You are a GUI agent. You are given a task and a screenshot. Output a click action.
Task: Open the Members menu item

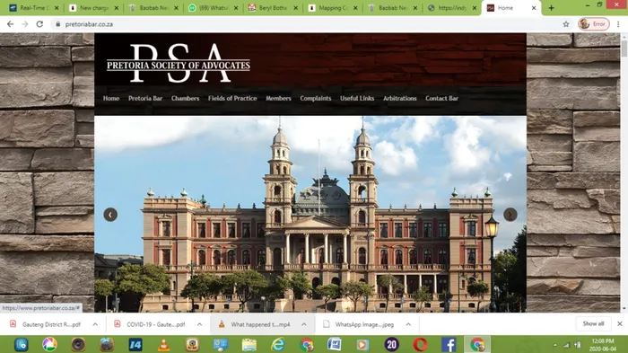click(278, 98)
